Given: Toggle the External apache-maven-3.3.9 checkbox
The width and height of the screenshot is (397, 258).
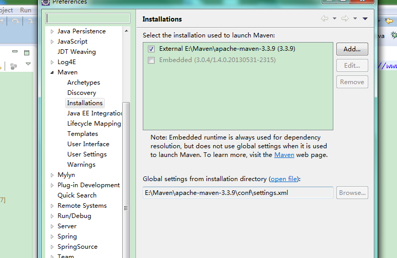Looking at the screenshot, I should 151,49.
